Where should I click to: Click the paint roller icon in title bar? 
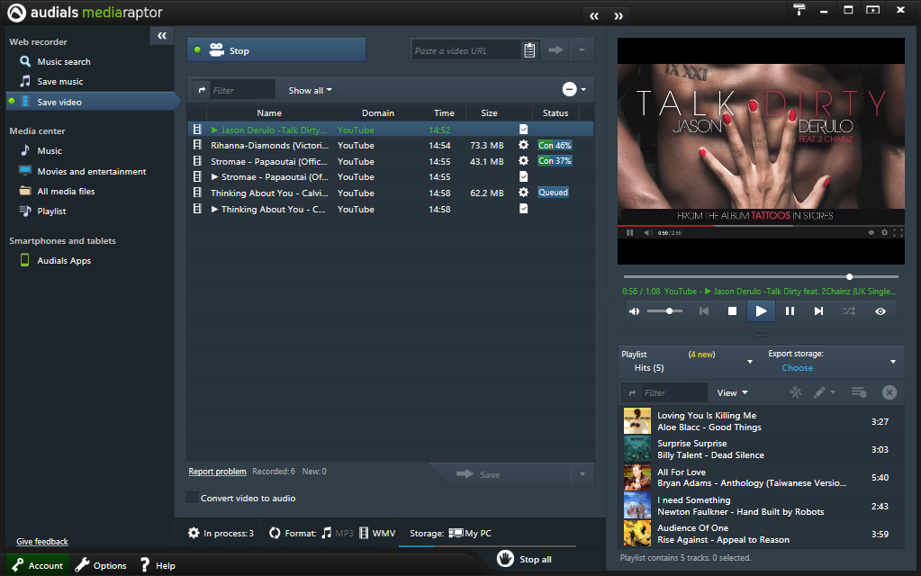pyautogui.click(x=799, y=10)
